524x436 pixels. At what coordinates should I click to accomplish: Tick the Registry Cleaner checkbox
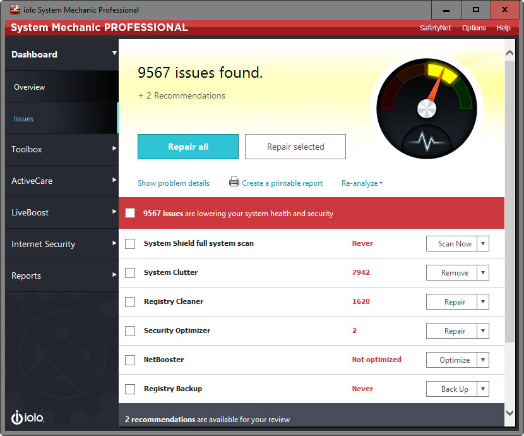(x=130, y=302)
